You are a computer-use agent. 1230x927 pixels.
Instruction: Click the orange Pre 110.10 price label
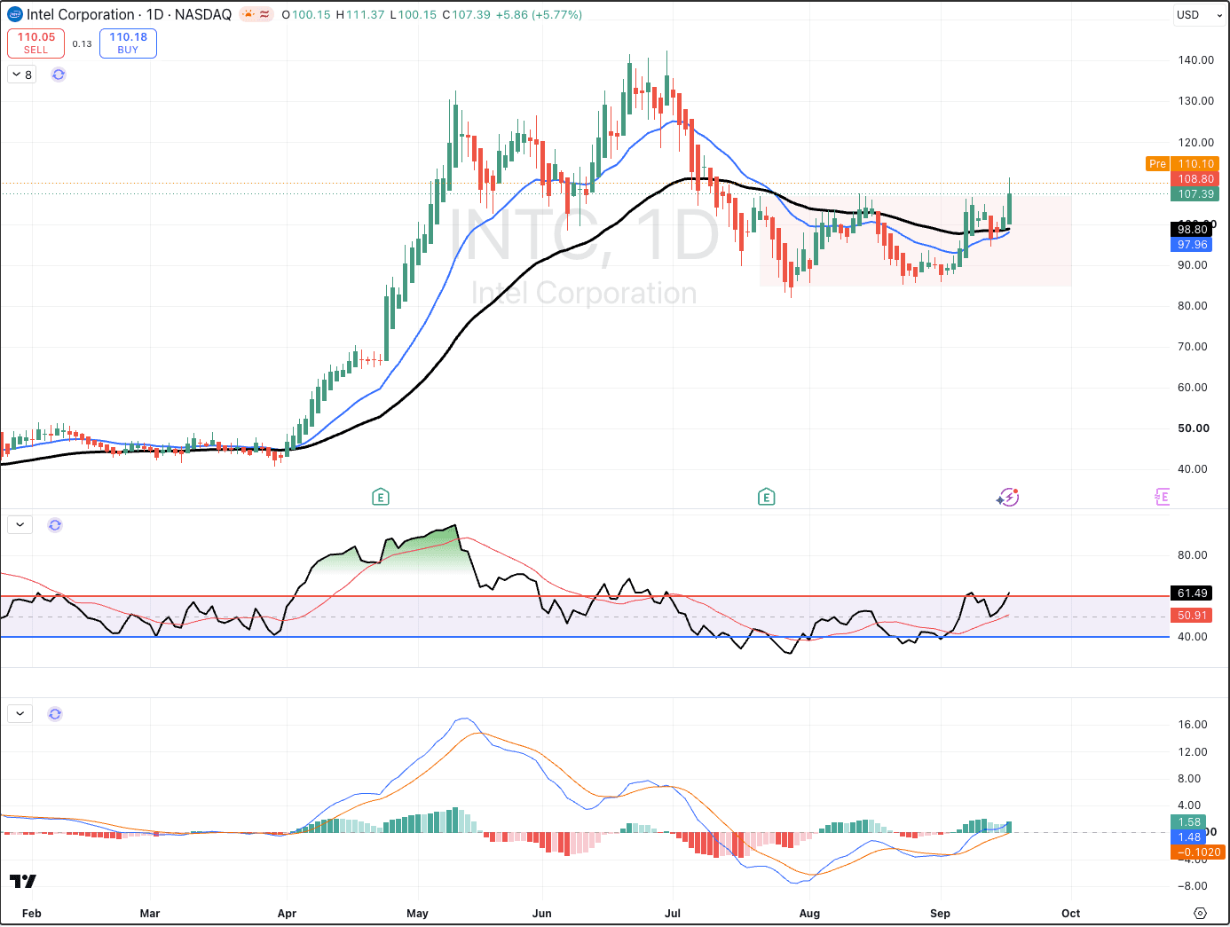[x=1183, y=164]
